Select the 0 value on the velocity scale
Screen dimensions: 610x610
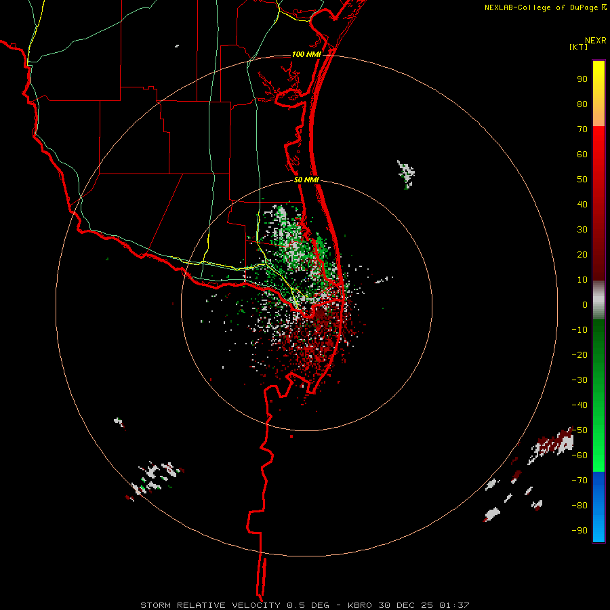(585, 304)
